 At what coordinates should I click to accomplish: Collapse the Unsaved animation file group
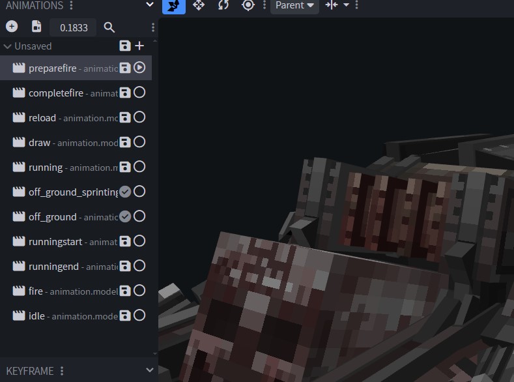8,46
